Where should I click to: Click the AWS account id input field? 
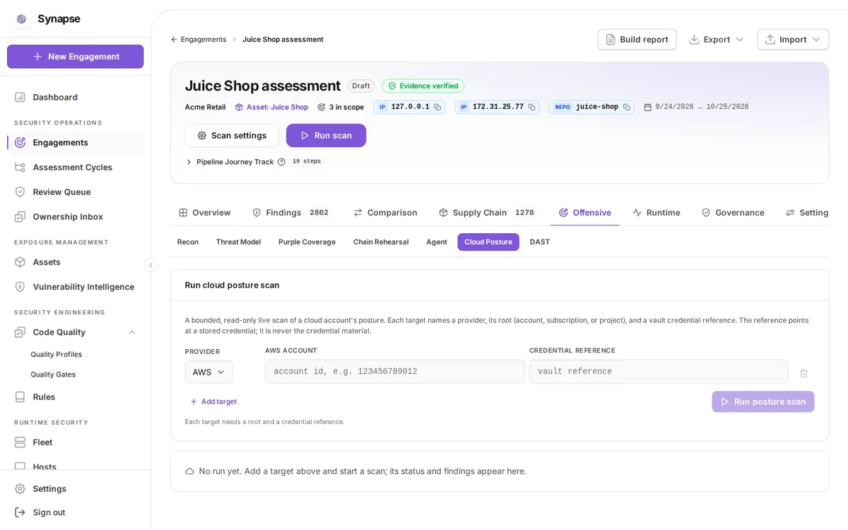tap(395, 372)
